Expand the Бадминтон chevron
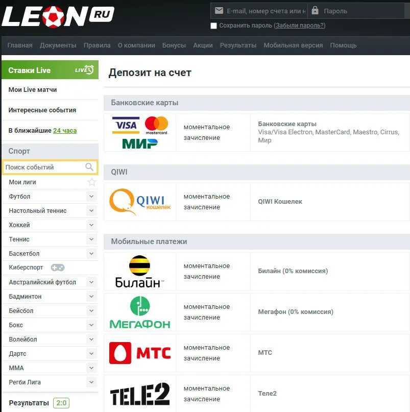Viewport: 410px width, 412px height. click(x=91, y=297)
